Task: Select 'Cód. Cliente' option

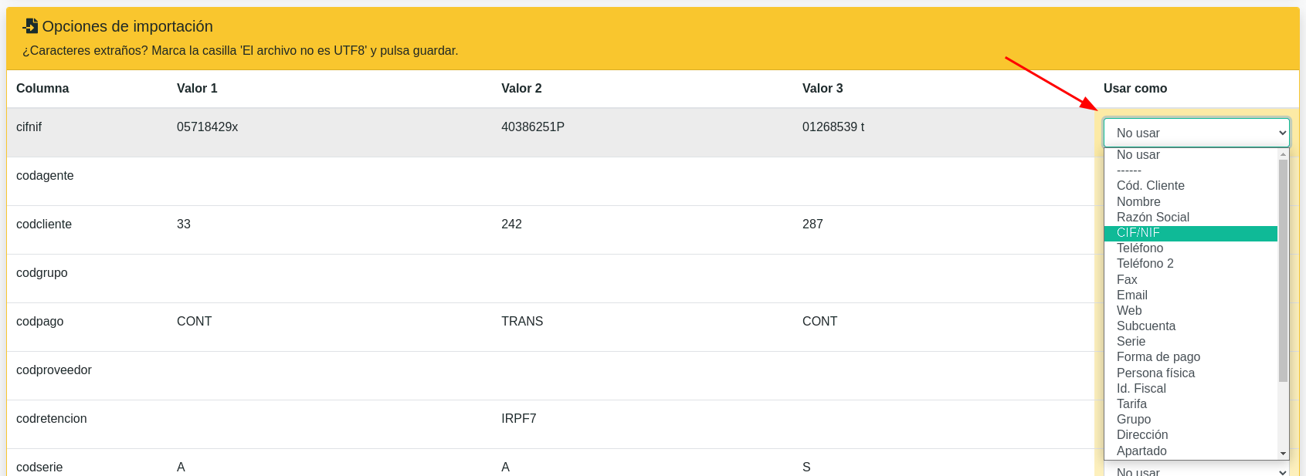Action: coord(1191,186)
